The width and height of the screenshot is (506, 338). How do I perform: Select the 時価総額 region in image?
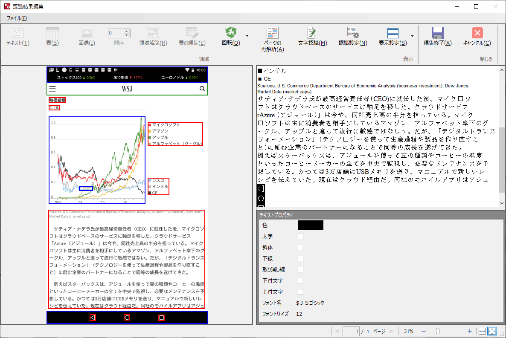[58, 100]
